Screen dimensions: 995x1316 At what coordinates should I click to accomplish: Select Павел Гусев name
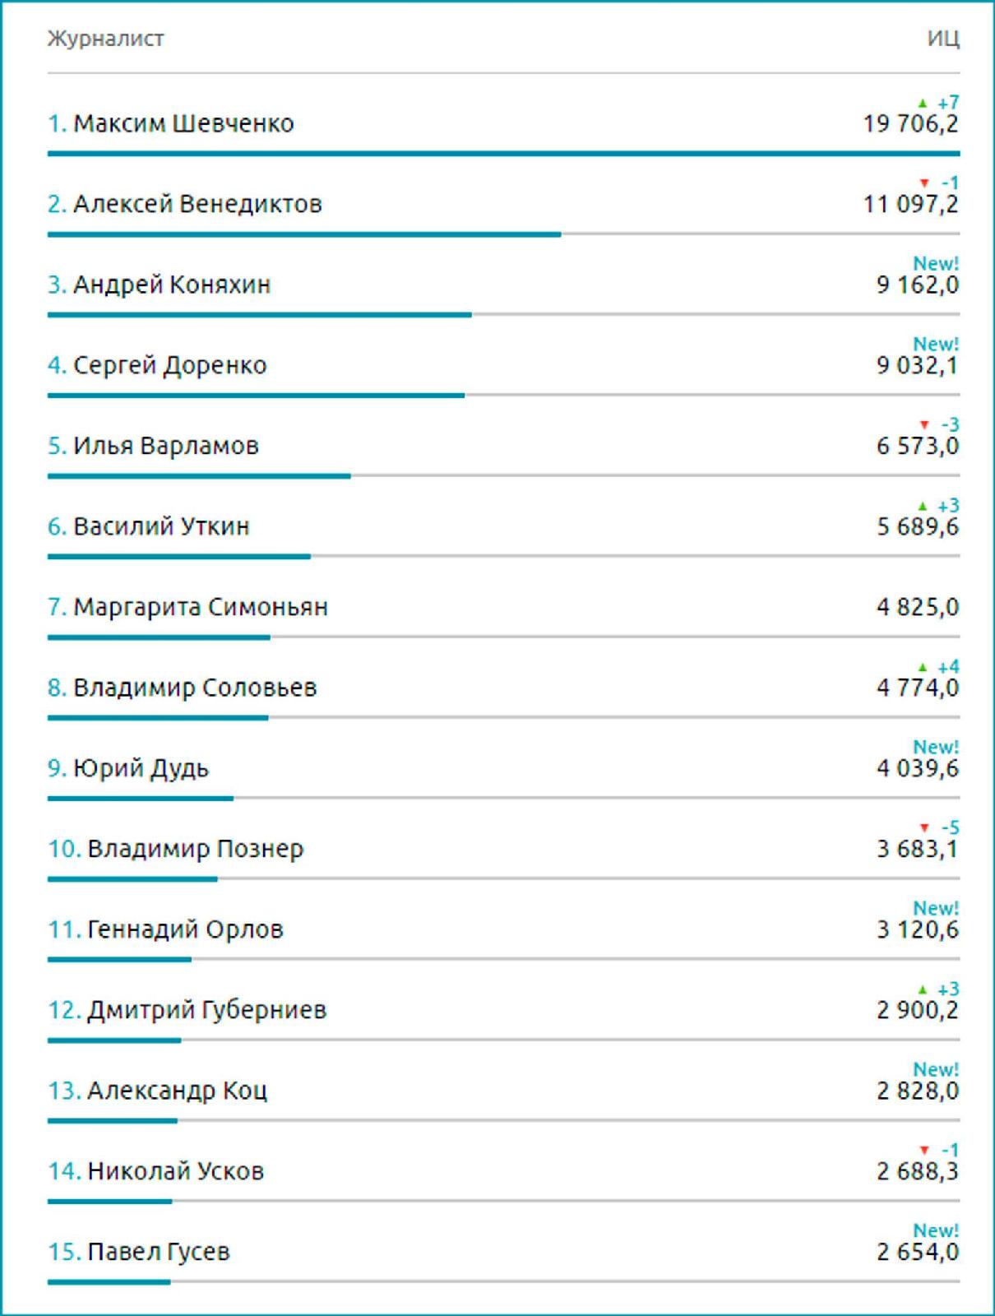click(159, 1252)
